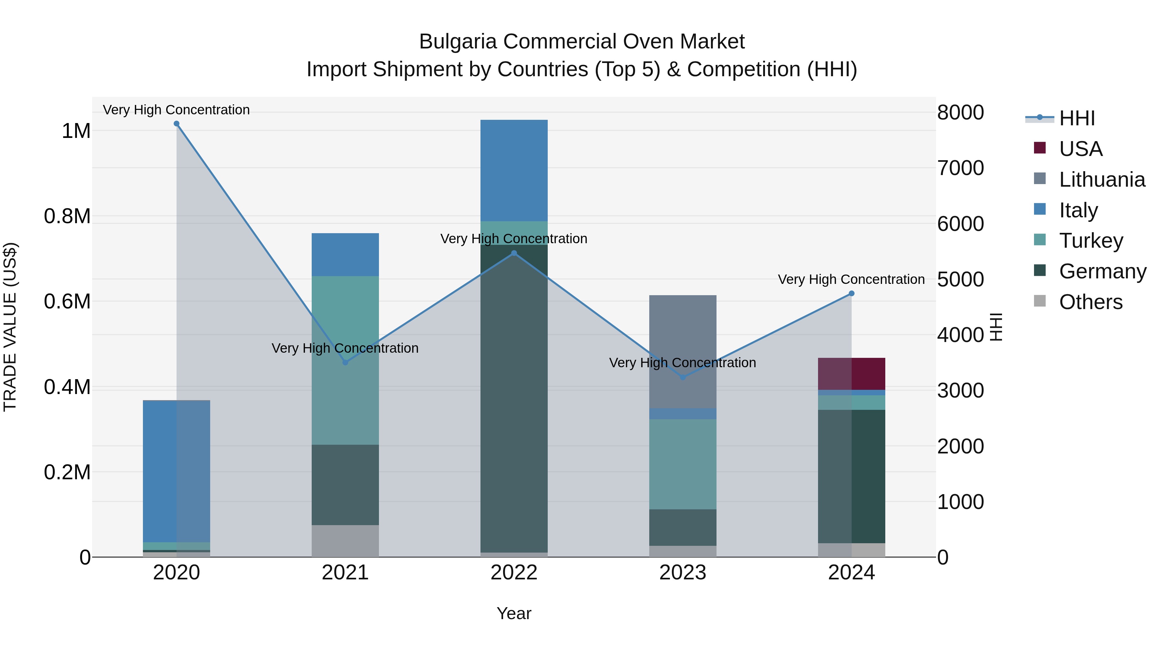This screenshot has width=1164, height=654.
Task: Click the Turkey bar segment for 2023
Action: coord(683,464)
